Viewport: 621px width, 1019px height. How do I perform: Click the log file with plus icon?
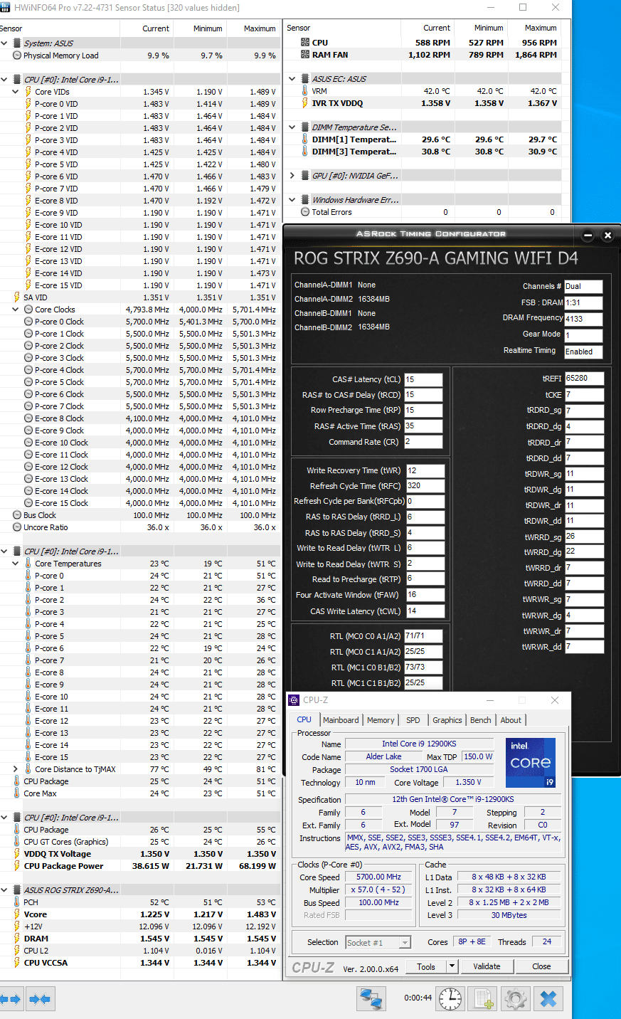pyautogui.click(x=484, y=998)
